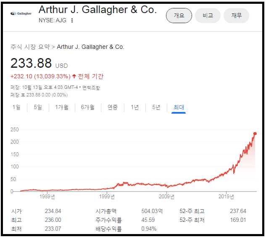Switch chart to 1일 range
The width and height of the screenshot is (266, 237).
(x=16, y=107)
